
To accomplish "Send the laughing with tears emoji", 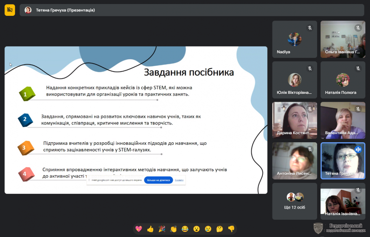I will (185, 229).
